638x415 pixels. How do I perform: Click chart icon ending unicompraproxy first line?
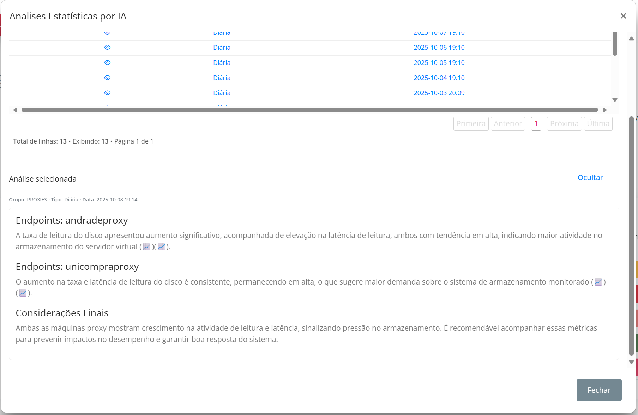click(x=598, y=282)
